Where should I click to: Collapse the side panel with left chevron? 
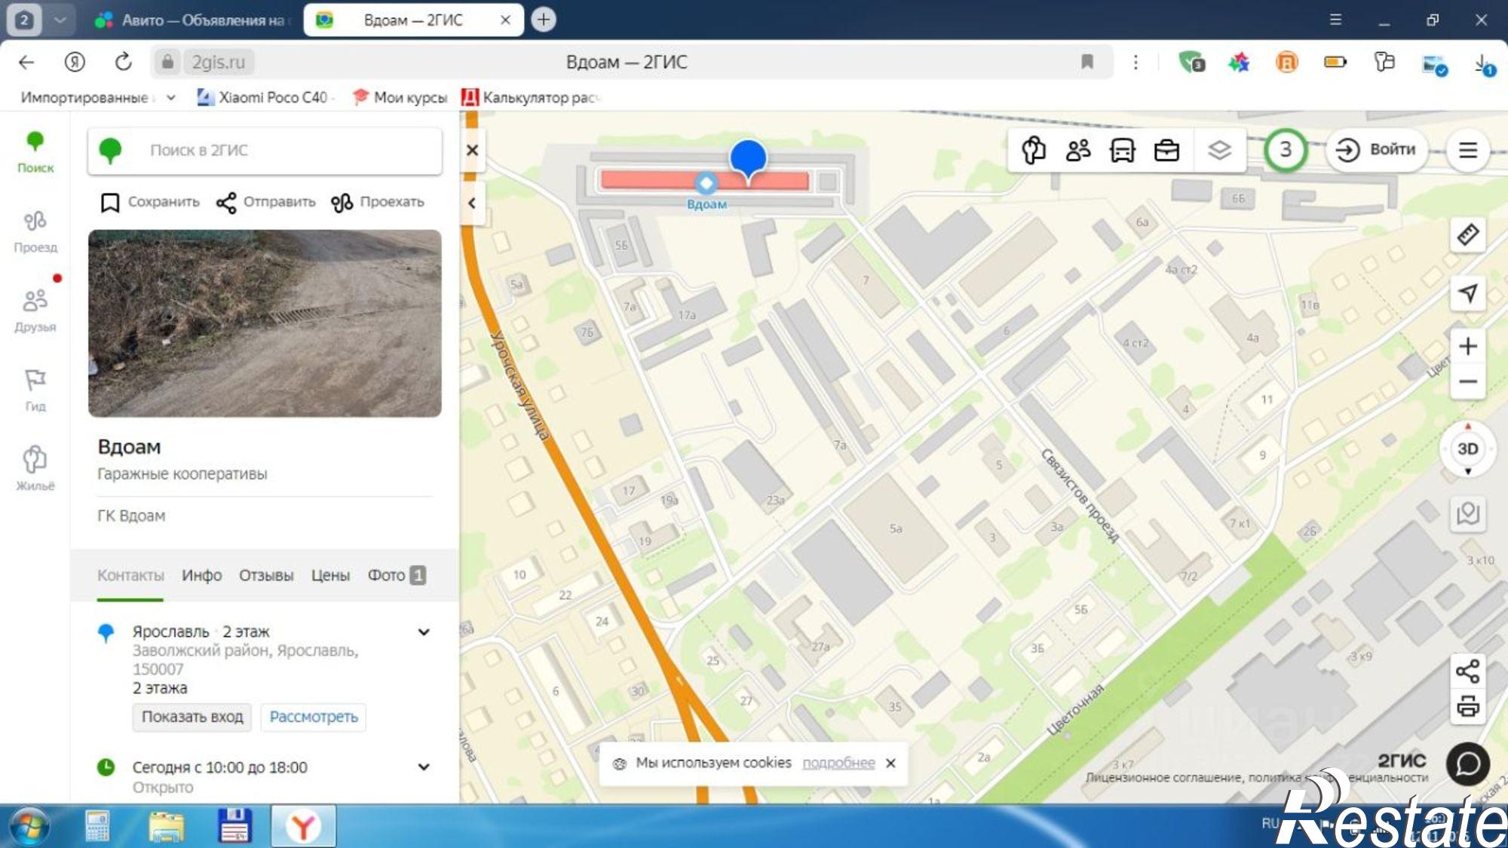[472, 203]
